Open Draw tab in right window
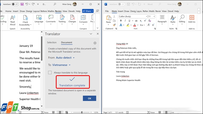This screenshot has height=114, width=203. [x=127, y=11]
